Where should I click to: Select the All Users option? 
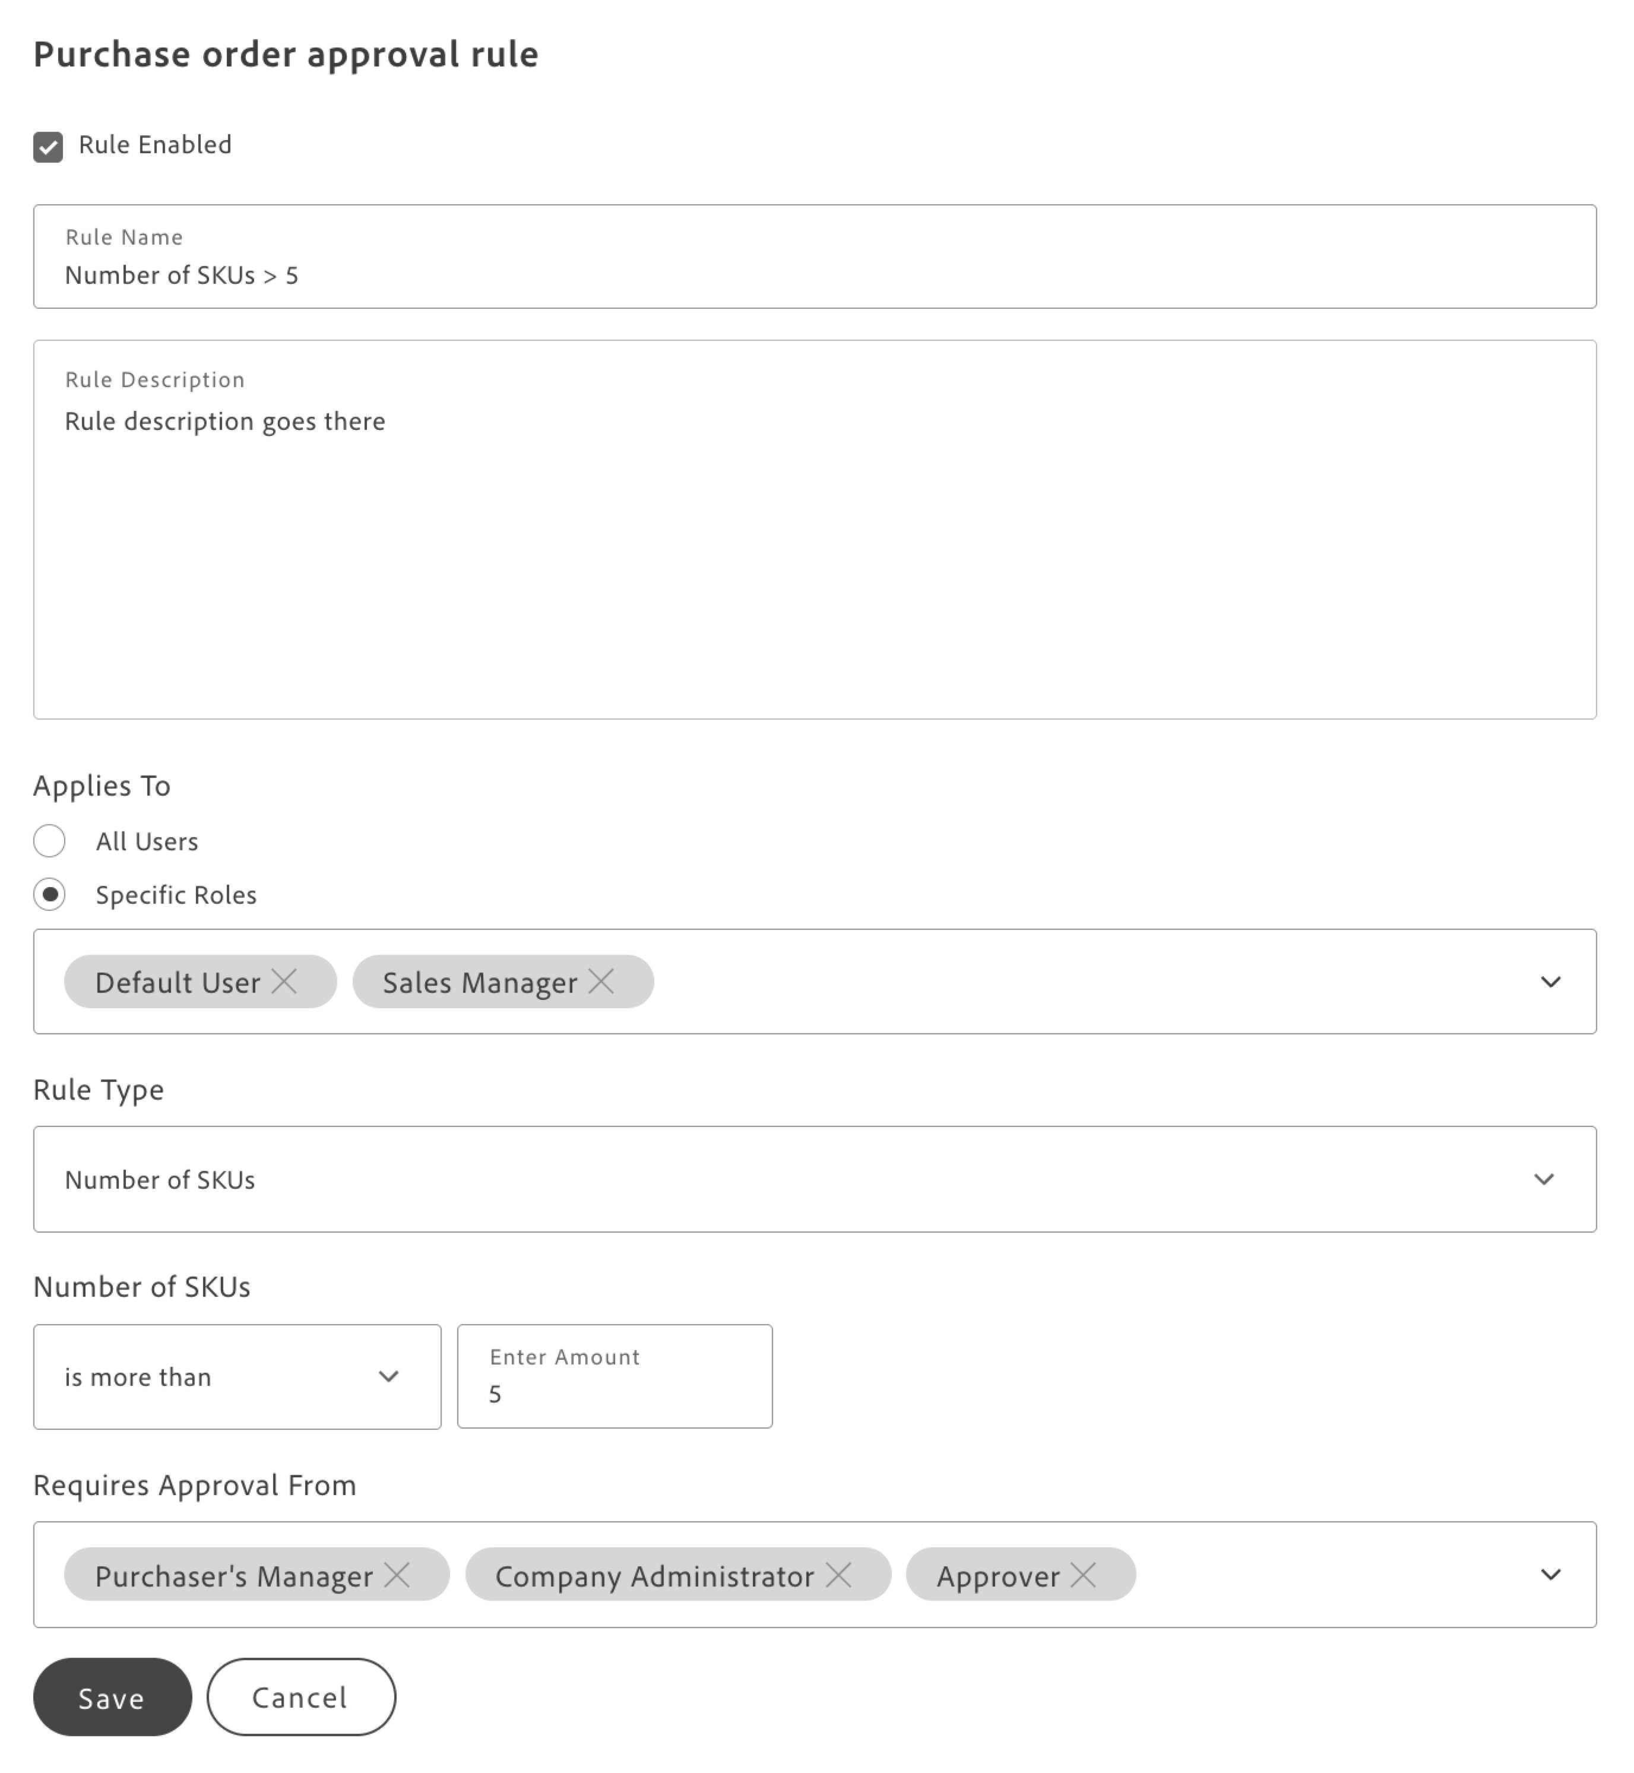tap(49, 841)
